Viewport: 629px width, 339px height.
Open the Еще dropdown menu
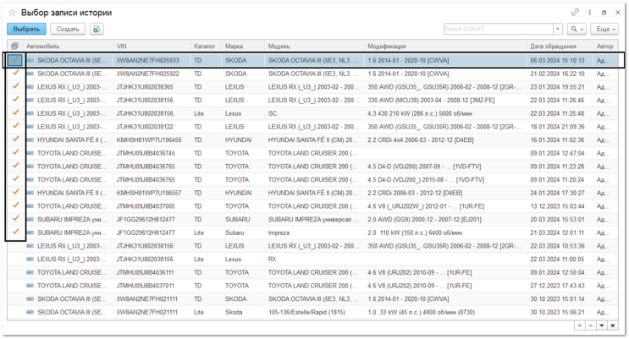pos(605,29)
